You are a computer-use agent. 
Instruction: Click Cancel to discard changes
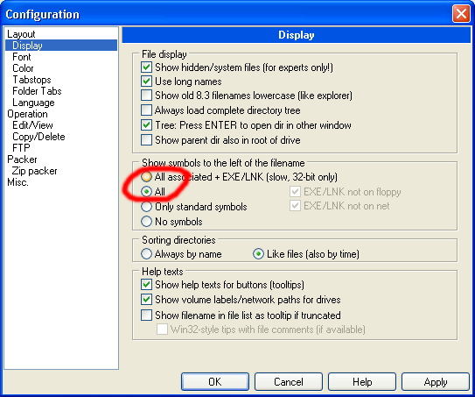(289, 381)
